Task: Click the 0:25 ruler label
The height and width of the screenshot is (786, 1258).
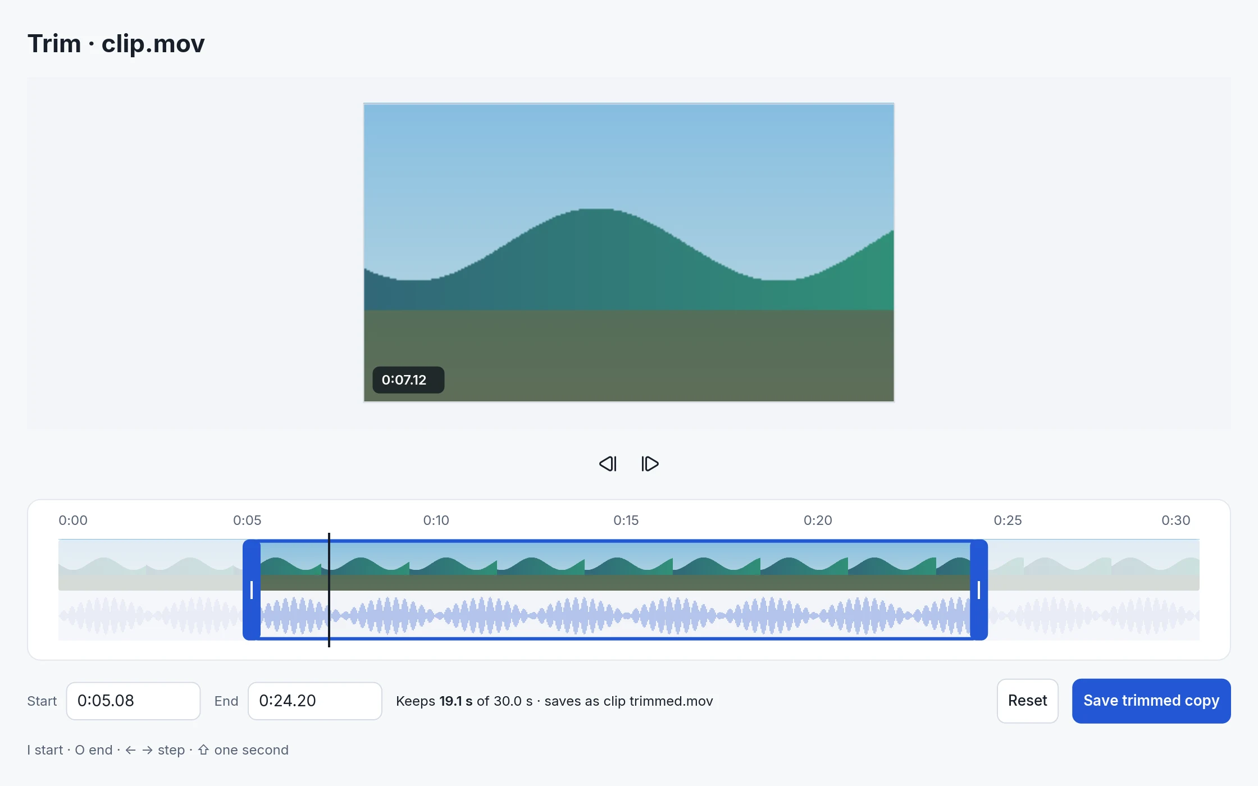Action: point(1008,520)
